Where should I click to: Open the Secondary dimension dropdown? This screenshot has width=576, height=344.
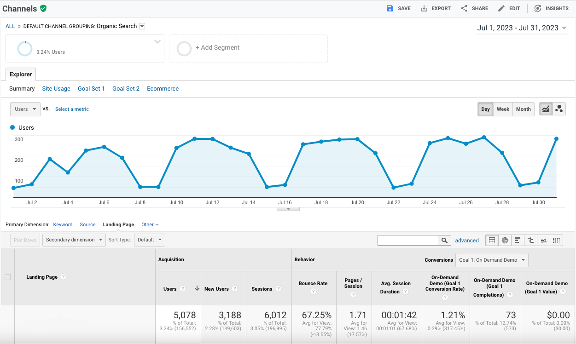(74, 240)
